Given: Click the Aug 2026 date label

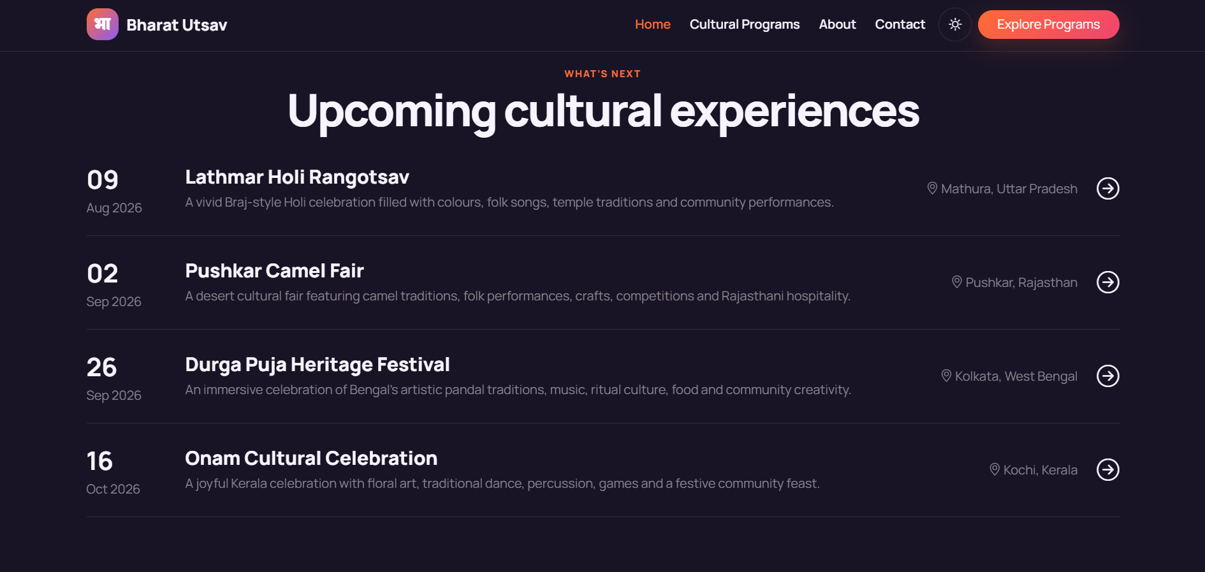Looking at the screenshot, I should click(114, 208).
